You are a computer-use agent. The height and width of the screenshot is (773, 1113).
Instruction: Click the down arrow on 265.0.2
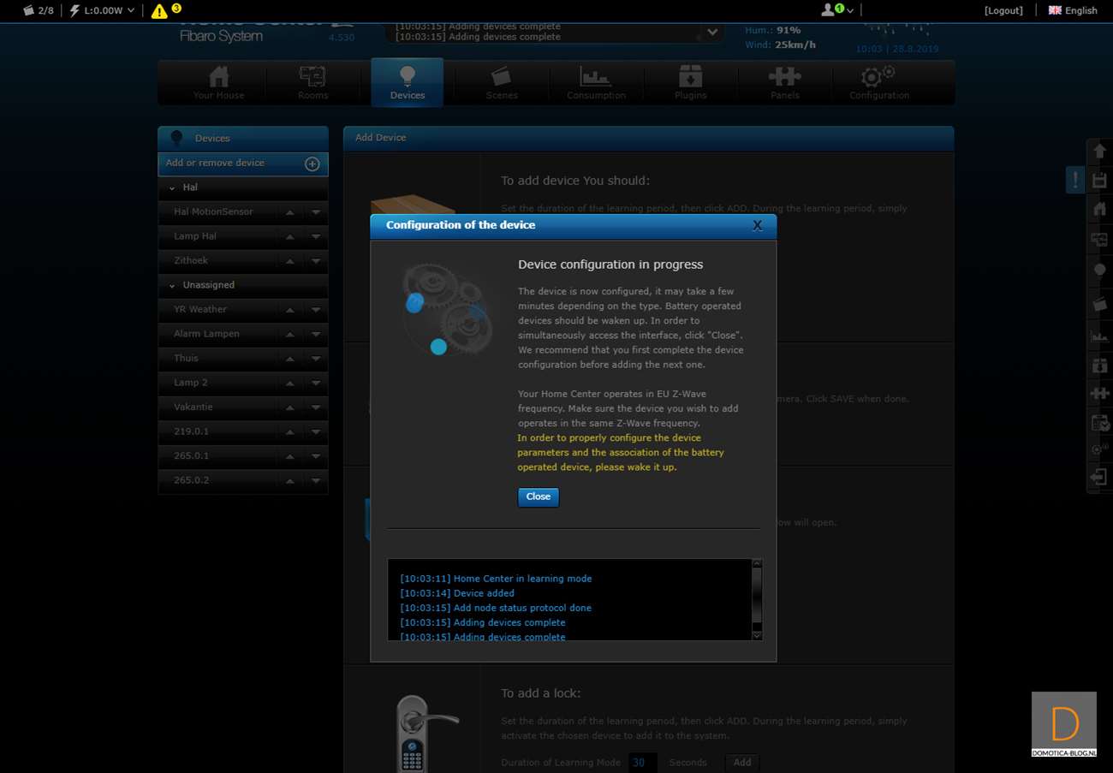(x=316, y=480)
